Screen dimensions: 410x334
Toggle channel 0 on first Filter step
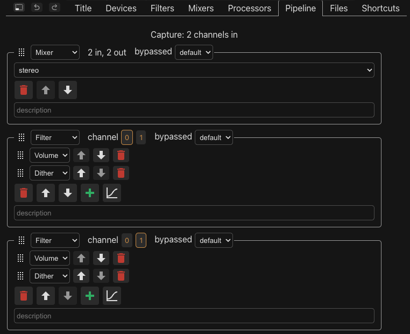[x=127, y=137]
